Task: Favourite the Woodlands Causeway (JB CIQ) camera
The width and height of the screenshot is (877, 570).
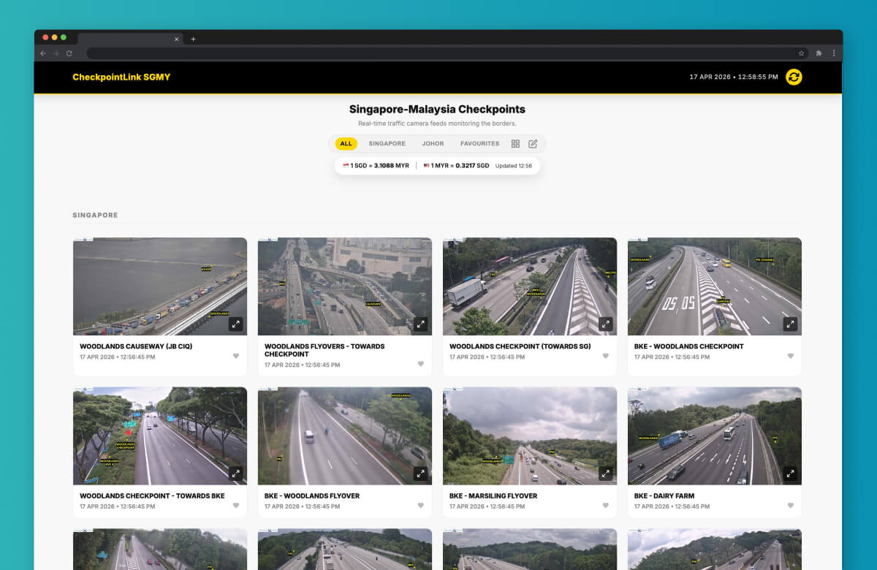Action: (x=236, y=356)
